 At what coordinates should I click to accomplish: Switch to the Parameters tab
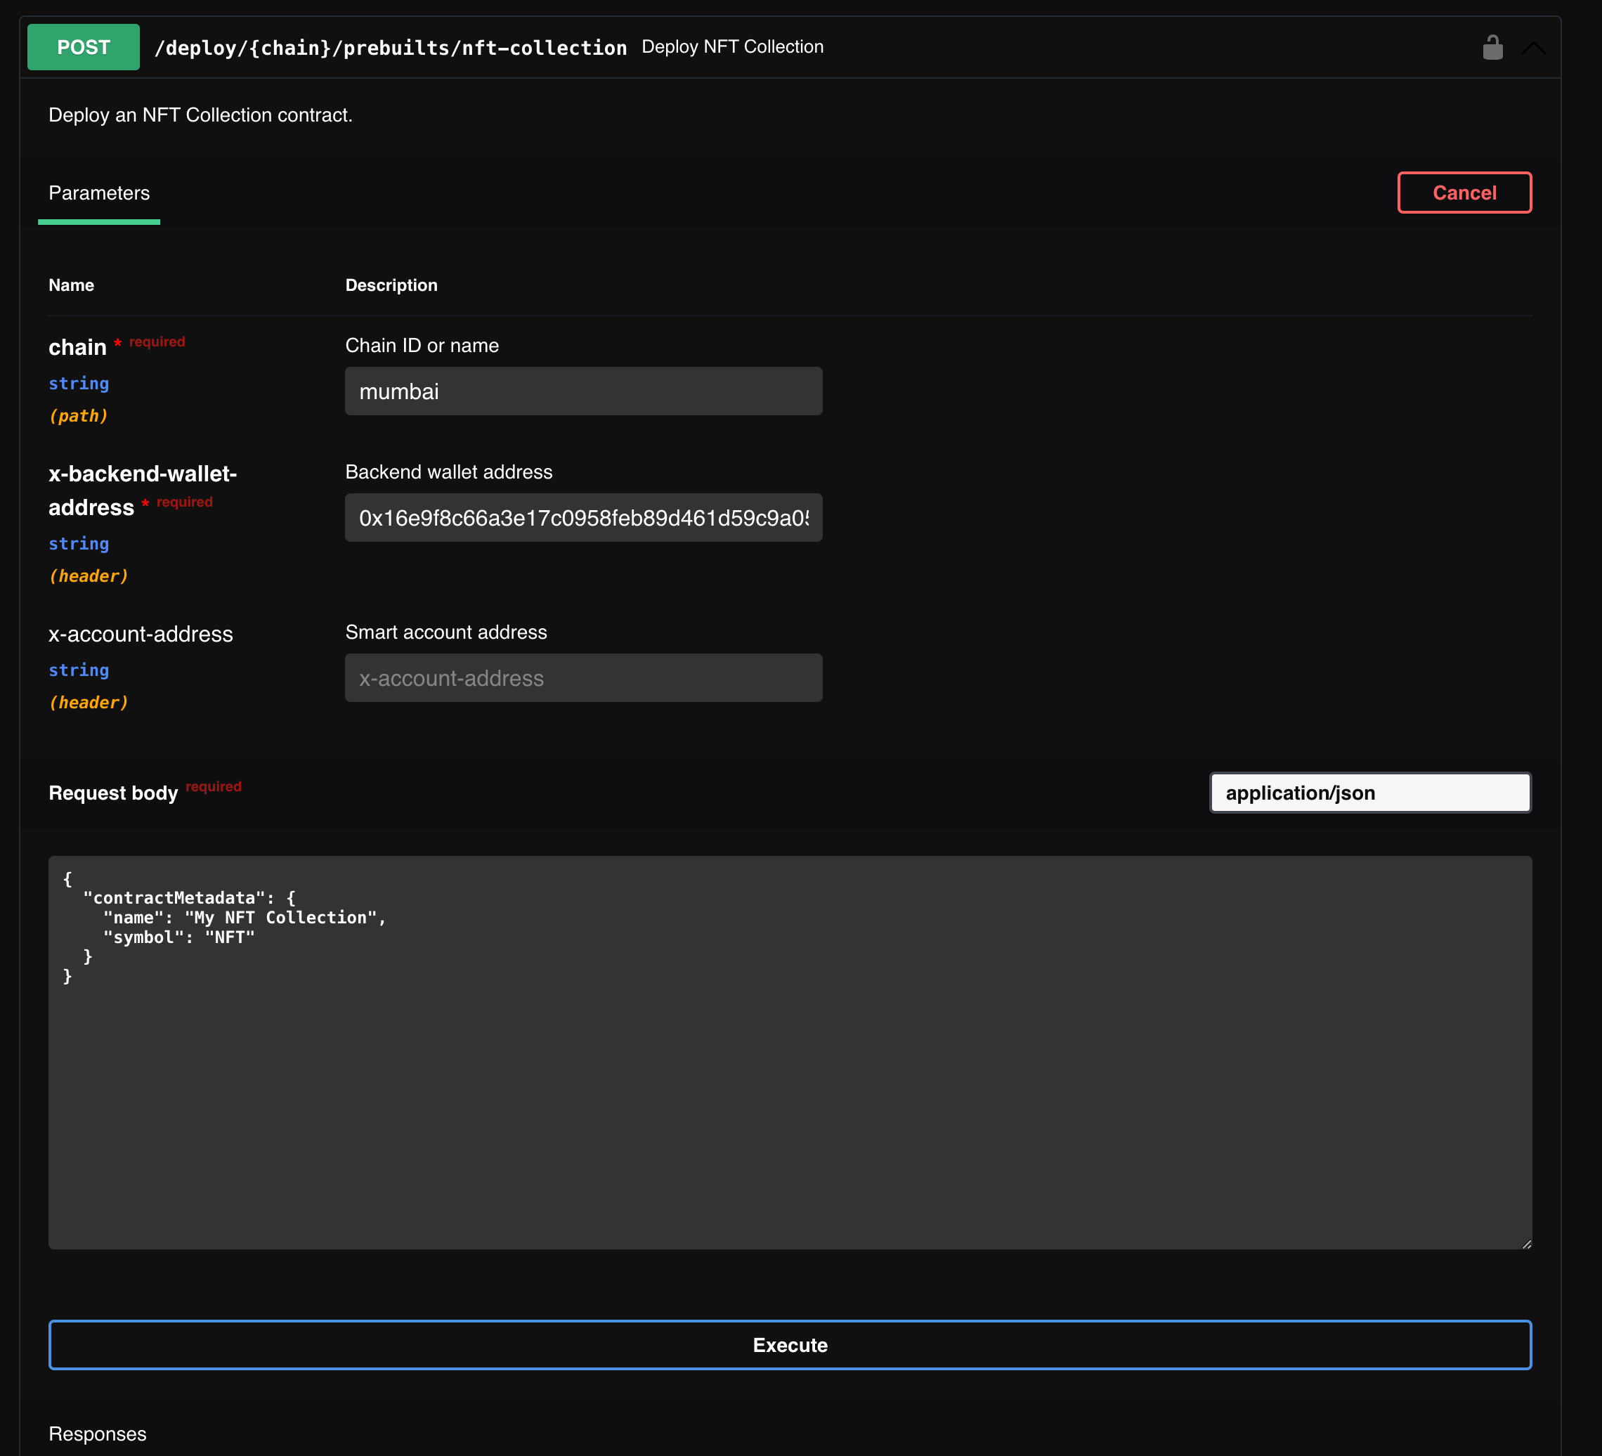(x=98, y=193)
